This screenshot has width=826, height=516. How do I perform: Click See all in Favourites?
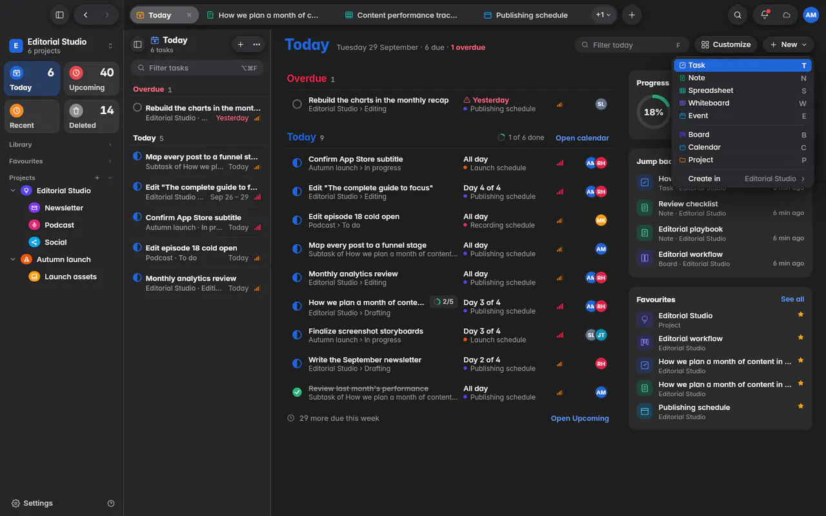point(792,299)
